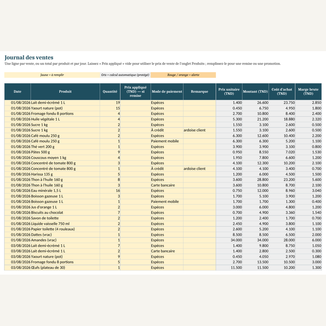326x326 pixels.
Task: Click 'À crédit' in the Sucre 1 kg row
Action: tap(167, 130)
